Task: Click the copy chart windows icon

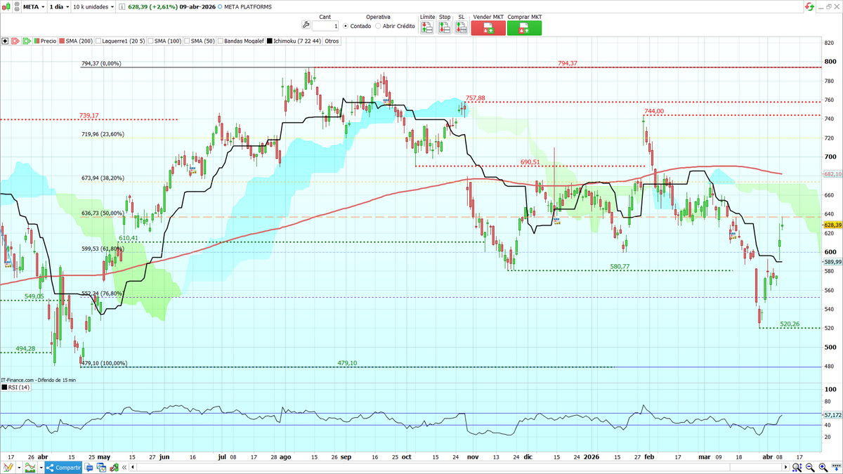Action: point(103,467)
